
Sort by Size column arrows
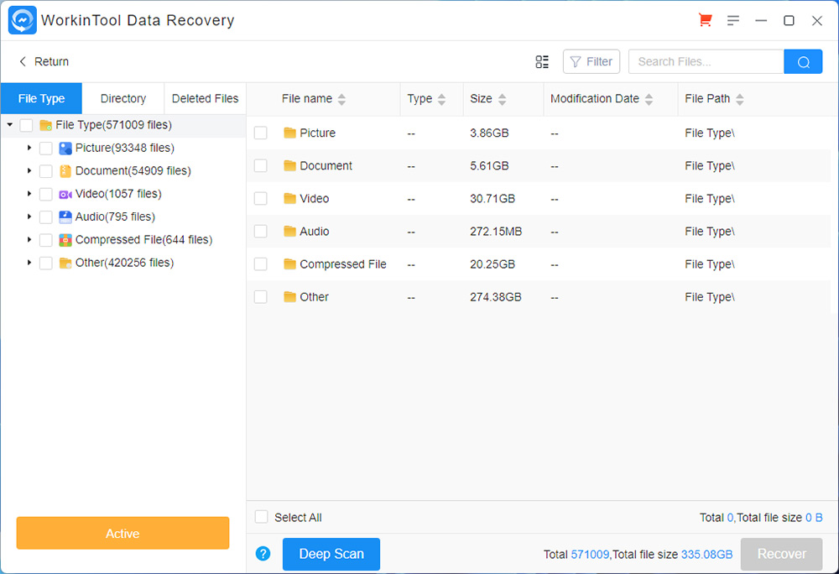coord(502,99)
